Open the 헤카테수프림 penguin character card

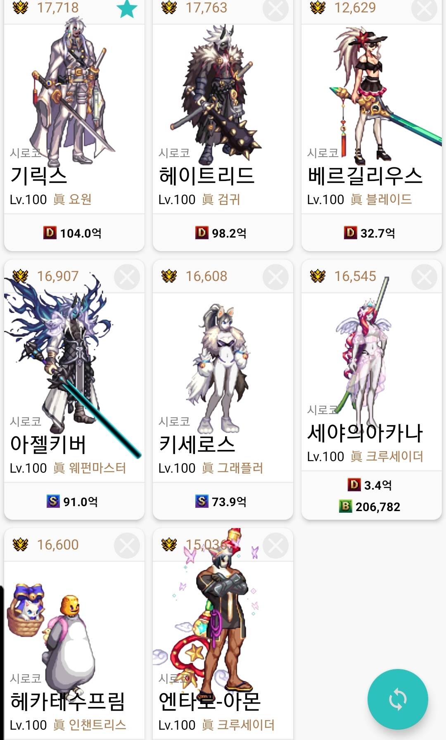click(x=74, y=633)
